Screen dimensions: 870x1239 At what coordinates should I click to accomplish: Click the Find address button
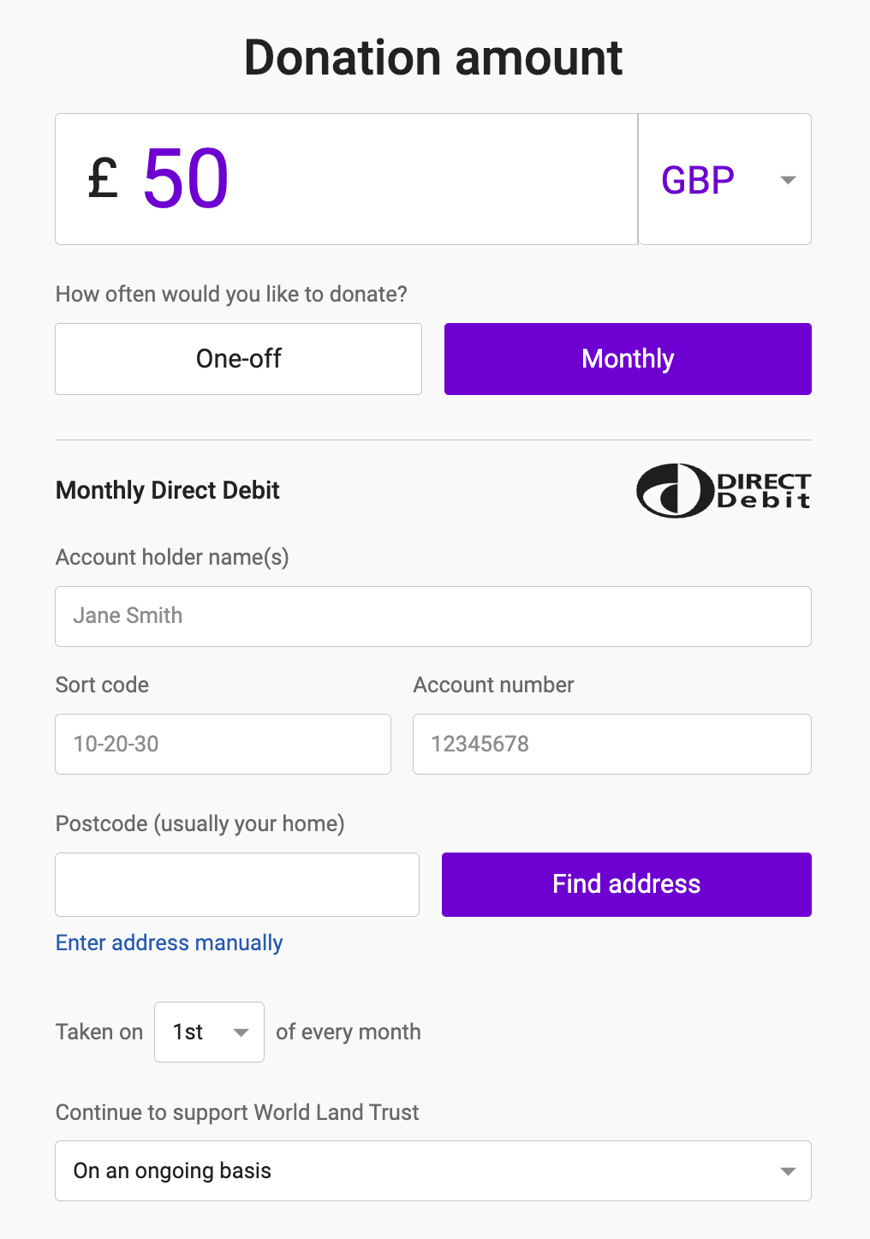click(627, 884)
